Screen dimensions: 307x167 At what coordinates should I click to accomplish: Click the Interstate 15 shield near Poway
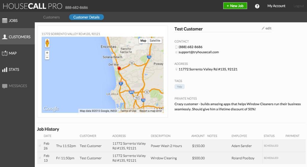pyautogui.click(x=149, y=57)
